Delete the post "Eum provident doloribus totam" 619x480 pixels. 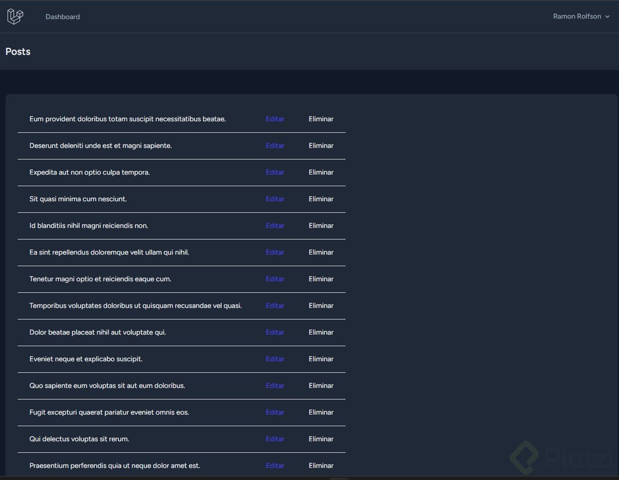pos(321,119)
